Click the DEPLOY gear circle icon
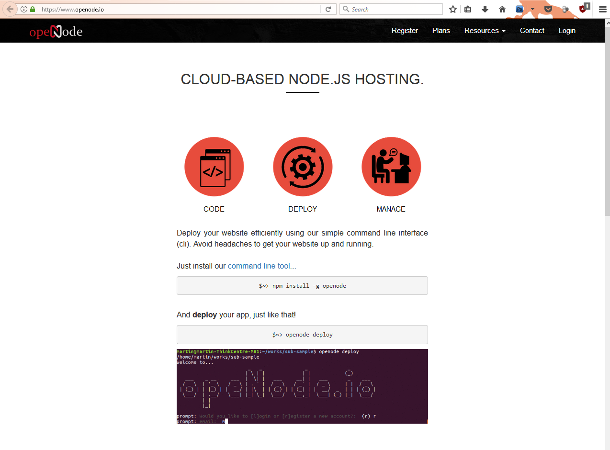The width and height of the screenshot is (610, 450). 303,167
